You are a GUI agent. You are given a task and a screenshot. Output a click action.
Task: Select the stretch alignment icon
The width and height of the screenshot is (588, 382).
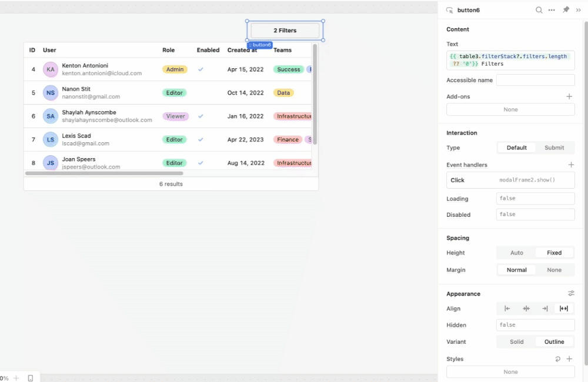coord(563,308)
